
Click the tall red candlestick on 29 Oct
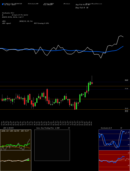click(x=47, y=95)
